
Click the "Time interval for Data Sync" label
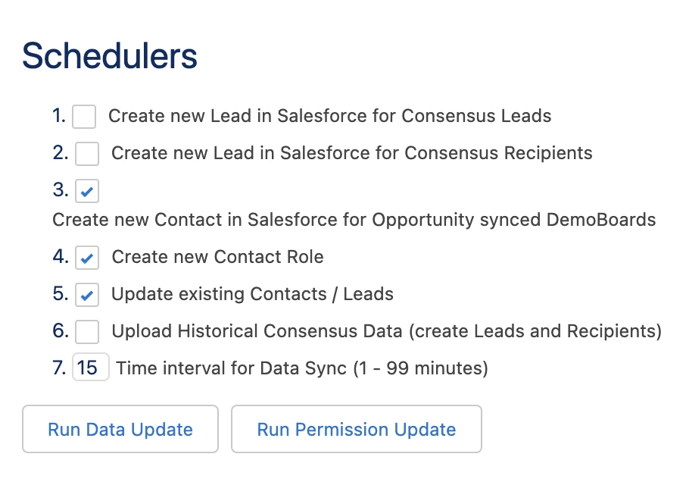point(302,369)
